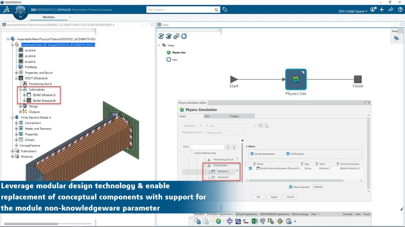Open the sim parameter combo box
Viewport: 405px width, 227px height.
tap(230, 126)
